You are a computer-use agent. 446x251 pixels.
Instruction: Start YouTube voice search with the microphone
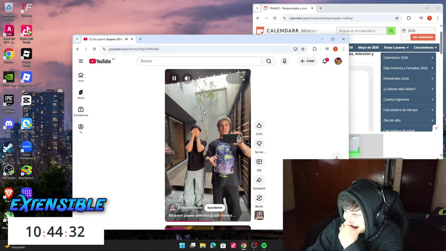[285, 61]
